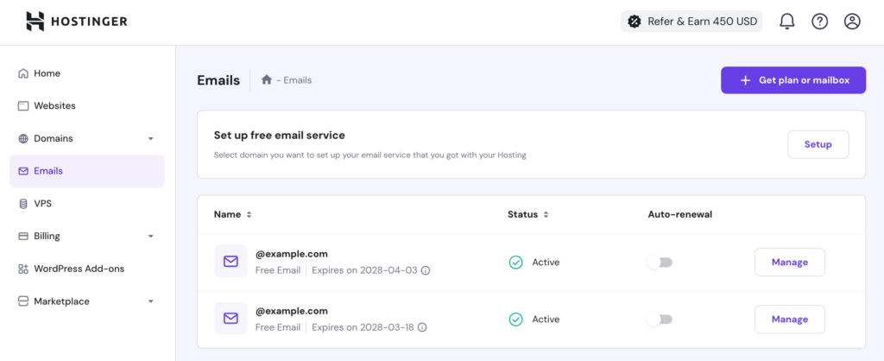The height and width of the screenshot is (361, 884).
Task: Expand the Domains sidebar menu
Action: [x=150, y=138]
